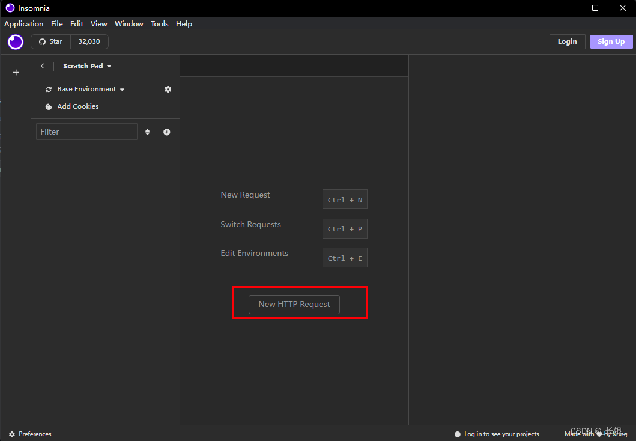This screenshot has width=636, height=441.
Task: Click Add Cookies
Action: coord(72,107)
